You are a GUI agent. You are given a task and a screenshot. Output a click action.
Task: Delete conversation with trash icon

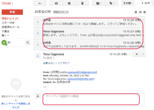click(x=82, y=4)
